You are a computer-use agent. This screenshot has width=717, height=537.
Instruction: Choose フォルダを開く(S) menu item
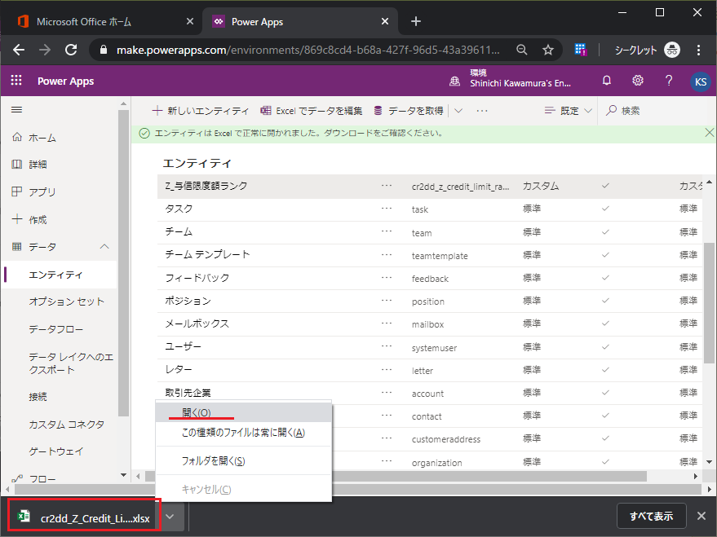click(244, 460)
